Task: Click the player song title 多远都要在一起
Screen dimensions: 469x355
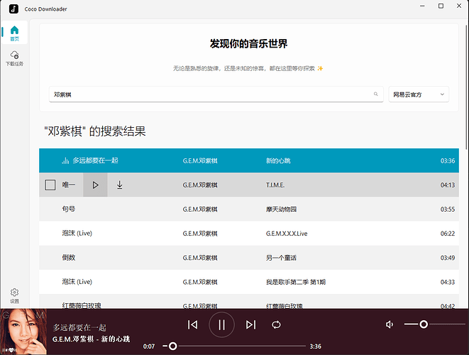Action: (x=79, y=327)
